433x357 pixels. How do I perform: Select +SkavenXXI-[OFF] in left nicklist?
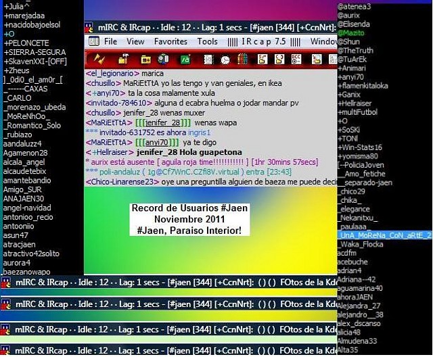coord(35,62)
